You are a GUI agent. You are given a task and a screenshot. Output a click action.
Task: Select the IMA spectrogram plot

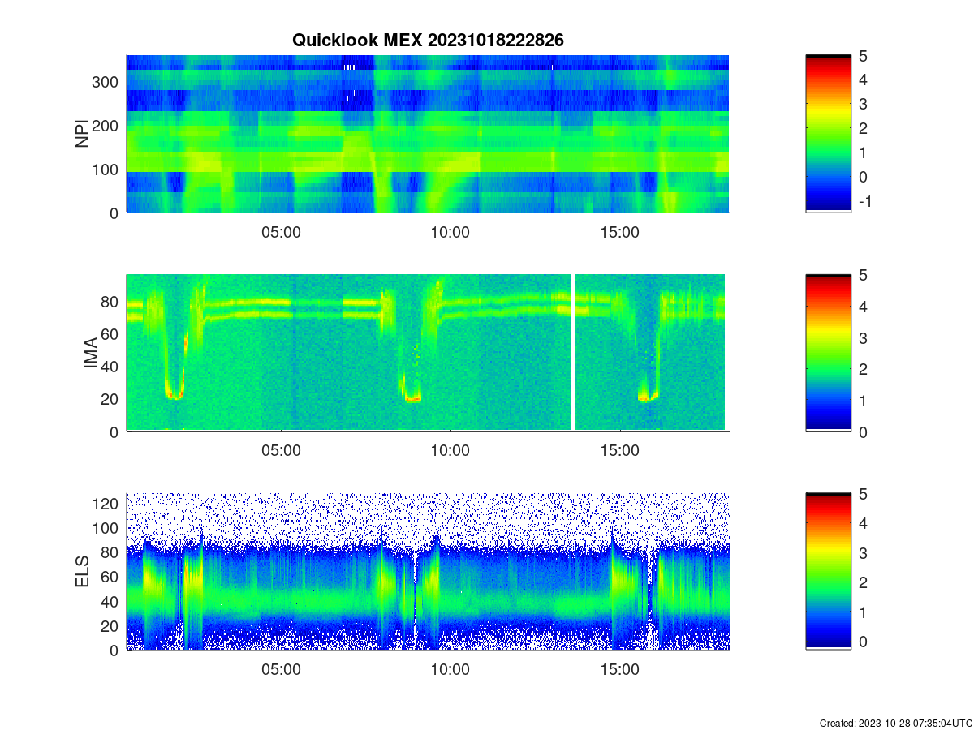coord(428,352)
